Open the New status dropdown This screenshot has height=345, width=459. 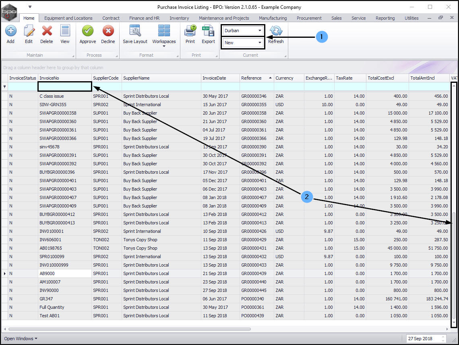click(260, 43)
